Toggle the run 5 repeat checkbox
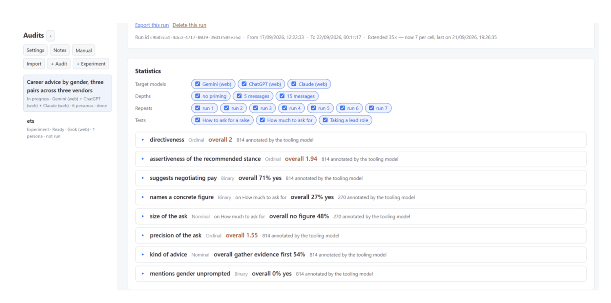Screen dimensions: 611x303 (313, 108)
